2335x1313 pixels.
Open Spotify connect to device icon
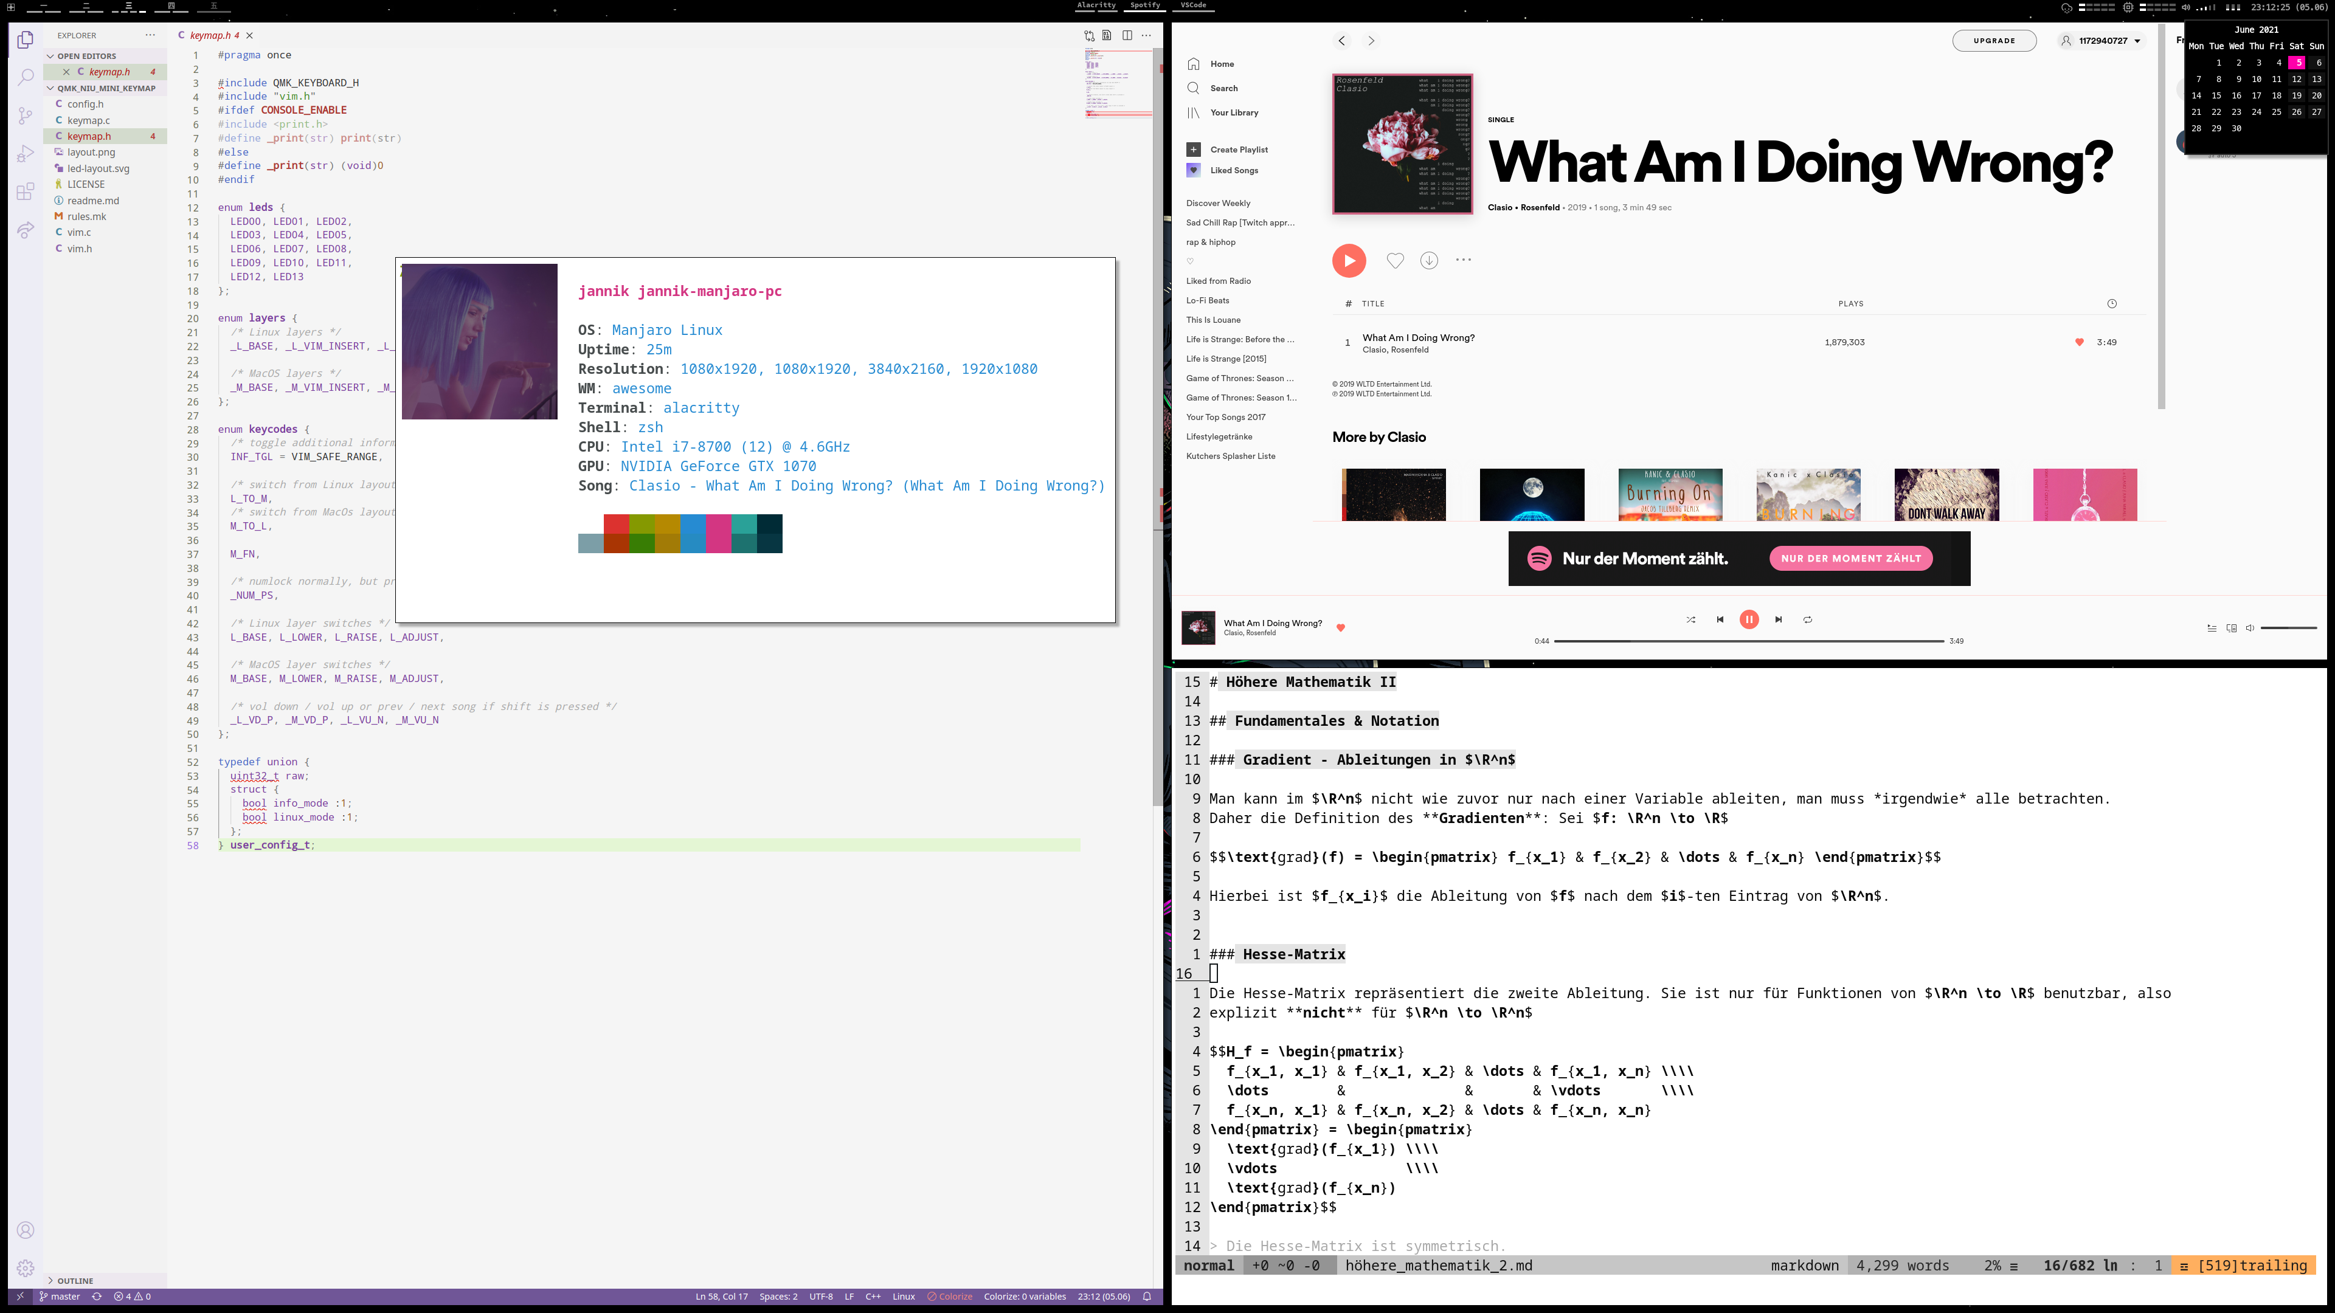[2232, 628]
